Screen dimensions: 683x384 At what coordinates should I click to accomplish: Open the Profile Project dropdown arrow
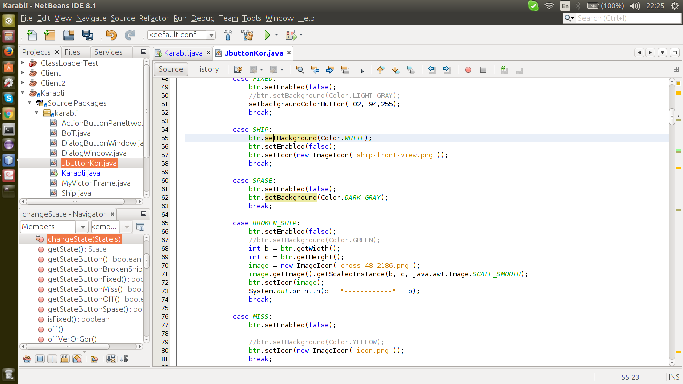coord(301,35)
